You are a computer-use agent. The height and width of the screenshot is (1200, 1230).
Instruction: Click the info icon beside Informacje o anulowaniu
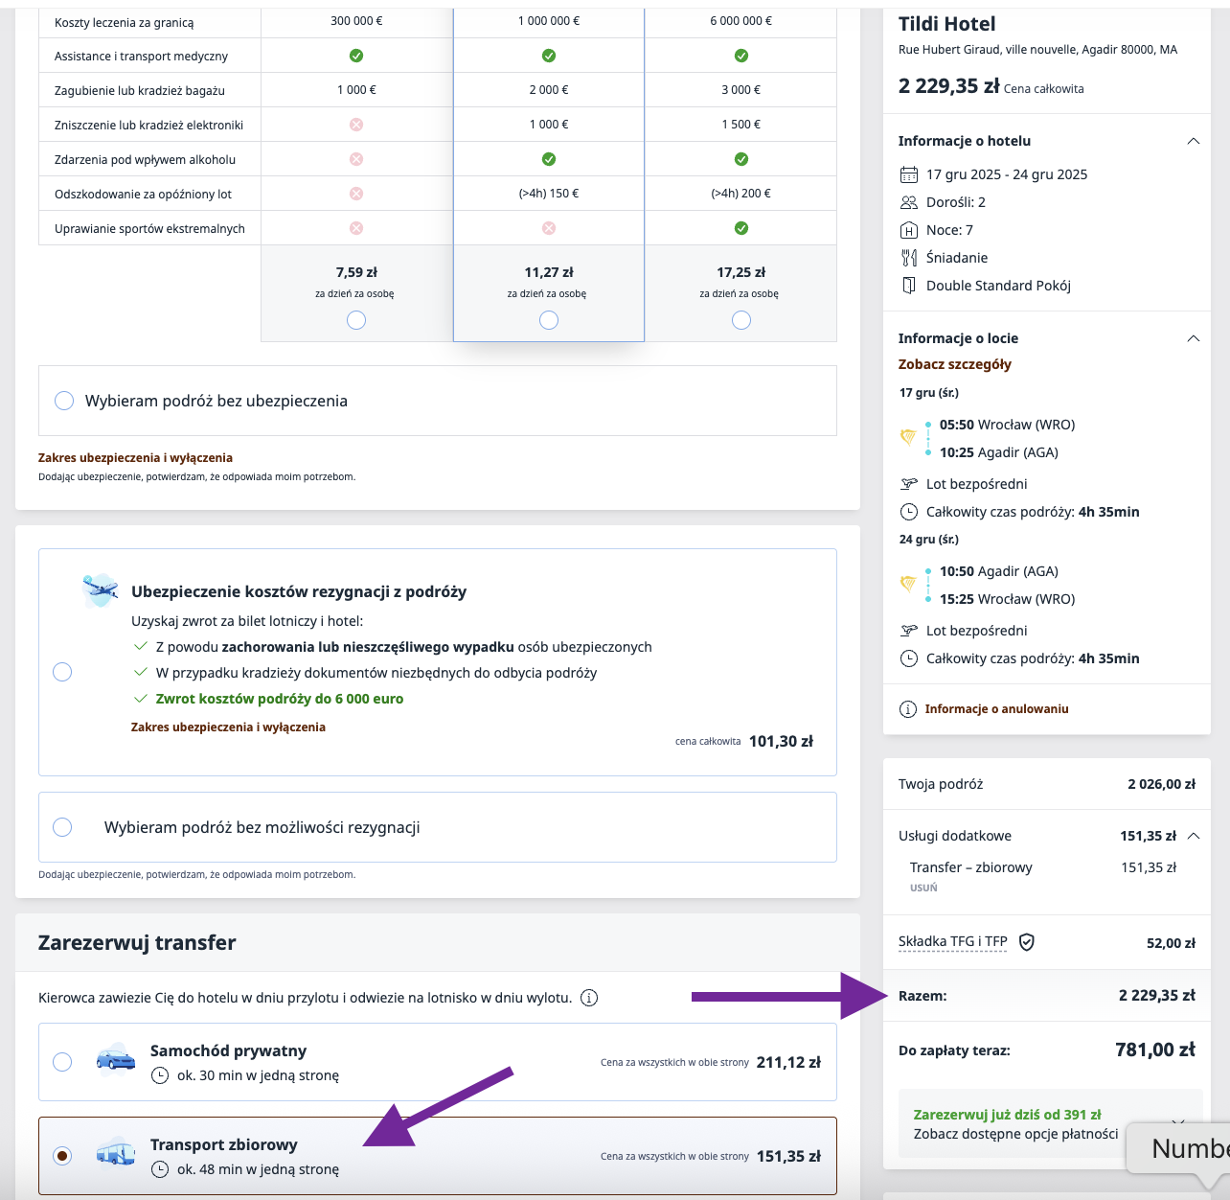(907, 709)
